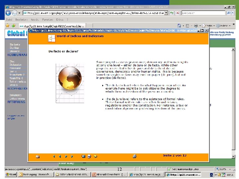Viewport: 239px width, 179px height.
Task: Click scroll up arrow on right page scrollbar
Action: [x=233, y=49]
